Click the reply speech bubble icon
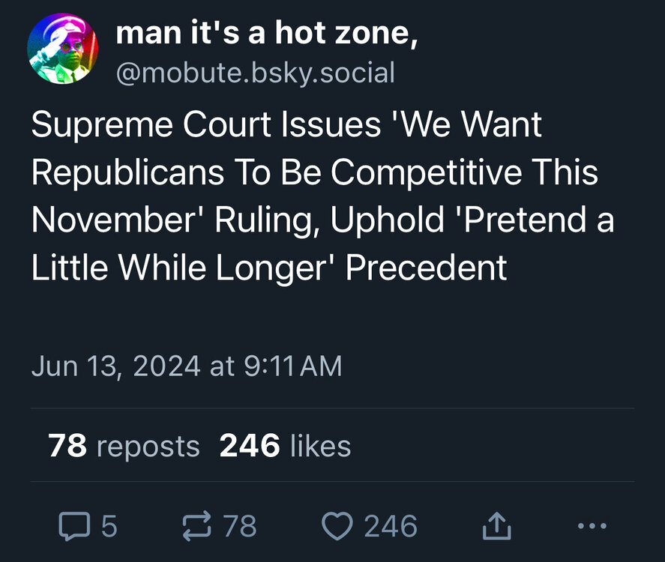665x562 pixels. click(x=74, y=525)
